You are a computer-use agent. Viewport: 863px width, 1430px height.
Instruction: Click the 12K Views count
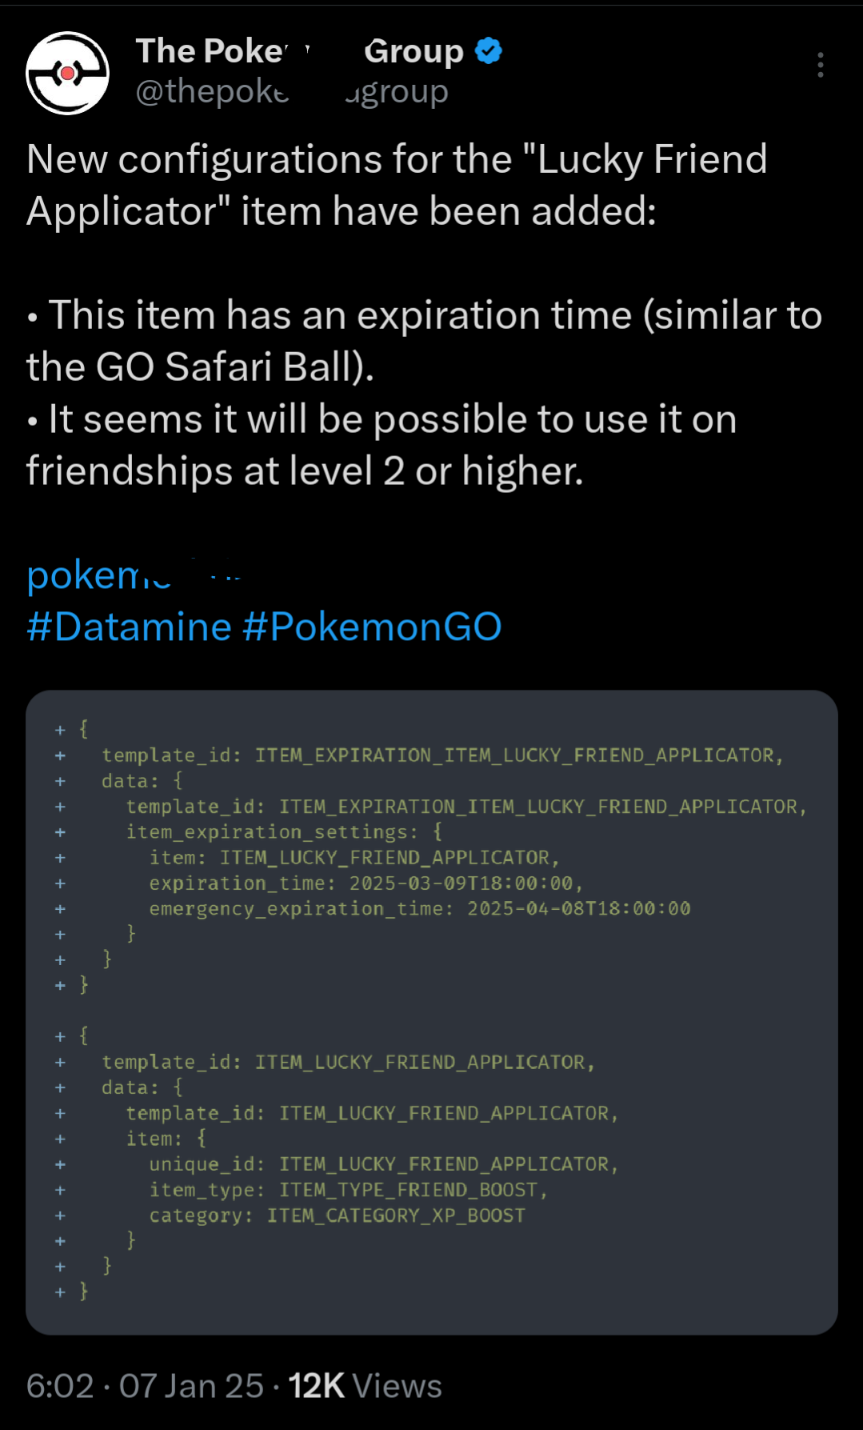365,1386
